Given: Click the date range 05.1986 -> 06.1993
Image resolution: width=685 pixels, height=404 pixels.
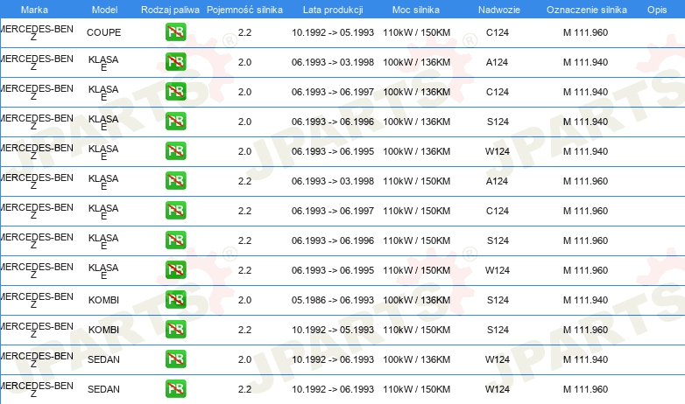Looking at the screenshot, I should tap(333, 300).
